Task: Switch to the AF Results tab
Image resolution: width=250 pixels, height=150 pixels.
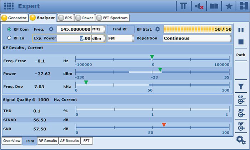Action: tap(69, 141)
